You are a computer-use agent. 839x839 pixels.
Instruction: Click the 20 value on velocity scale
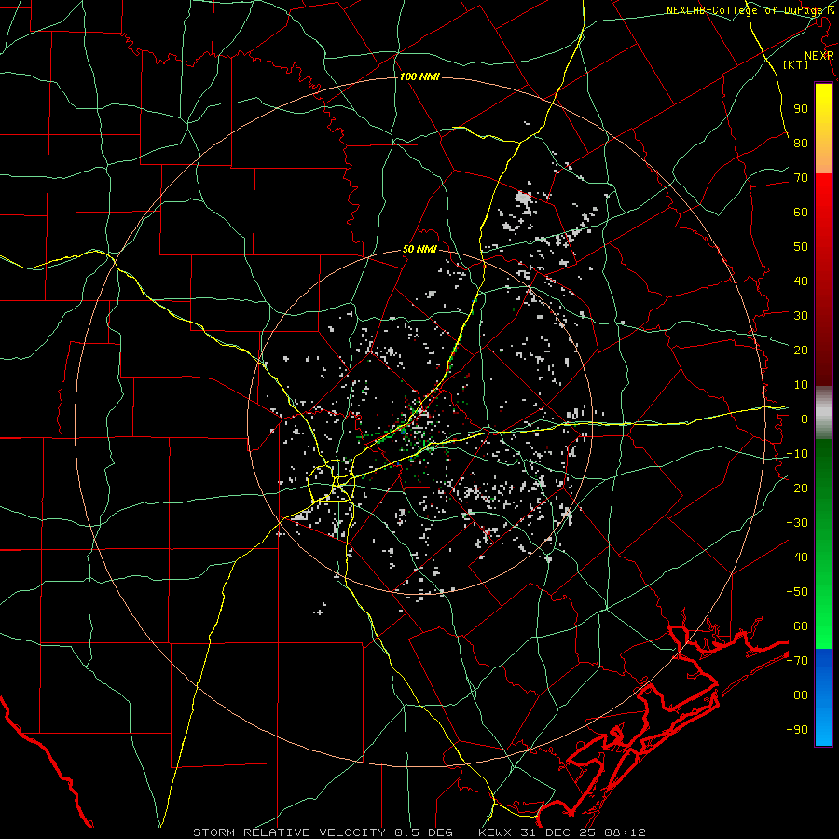[x=801, y=350]
